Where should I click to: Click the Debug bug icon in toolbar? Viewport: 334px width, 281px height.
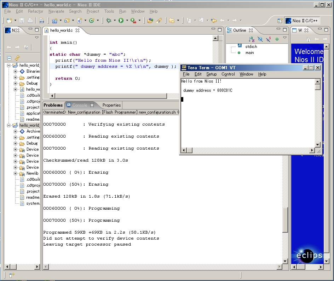click(x=109, y=21)
